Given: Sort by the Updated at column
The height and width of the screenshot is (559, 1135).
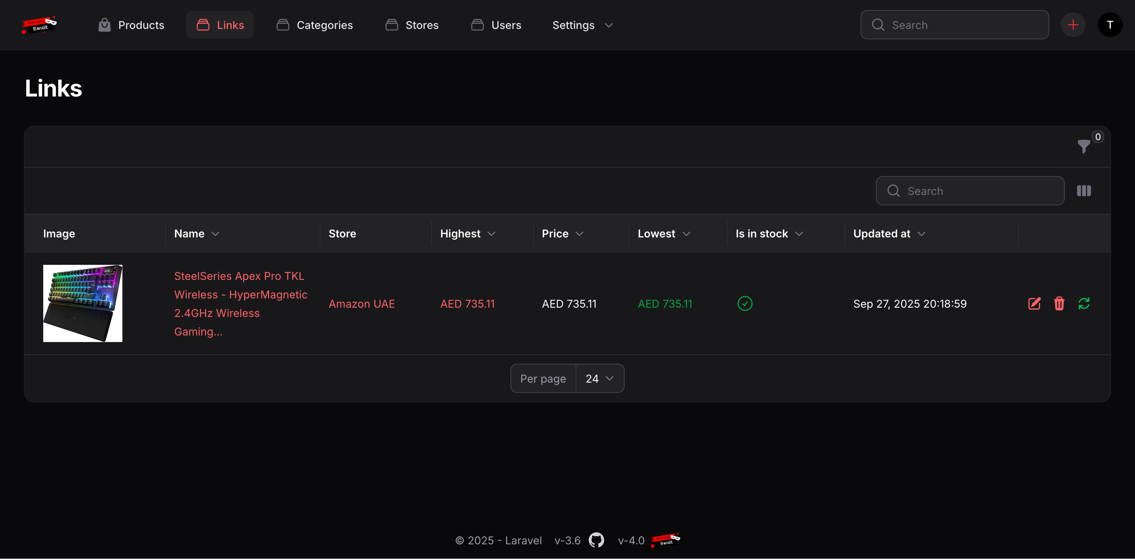Looking at the screenshot, I should [889, 234].
